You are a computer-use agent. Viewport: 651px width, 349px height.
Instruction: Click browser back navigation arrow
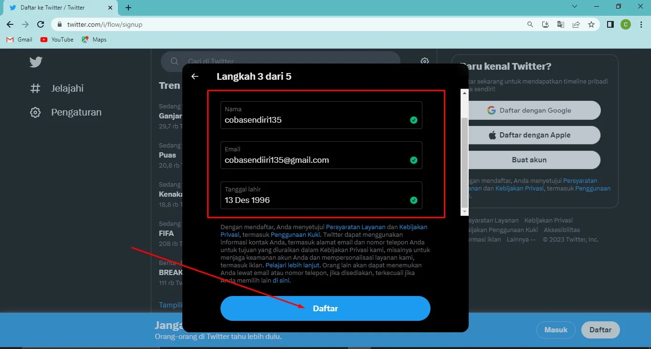(10, 24)
